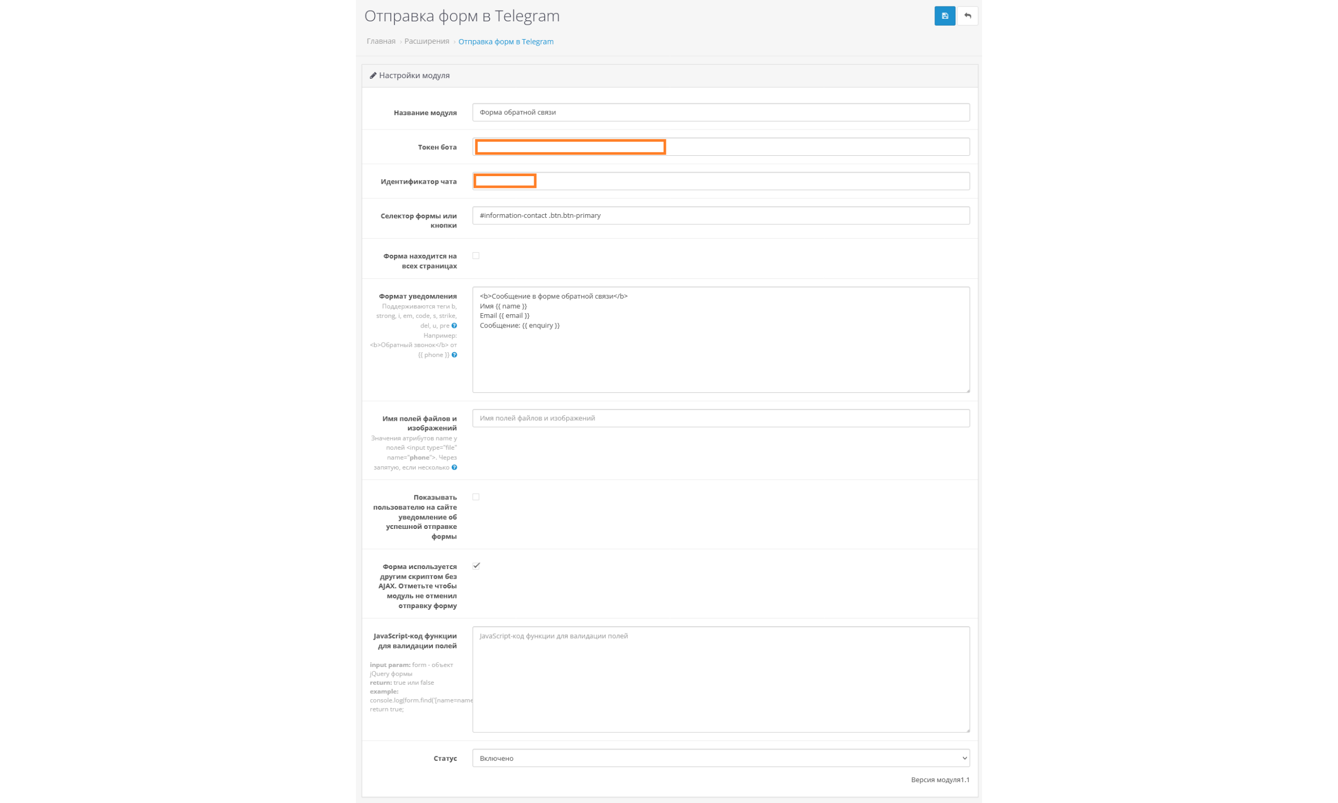Grab resize handle of Формат уведомления textarea
1338x803 pixels.
coord(967,390)
